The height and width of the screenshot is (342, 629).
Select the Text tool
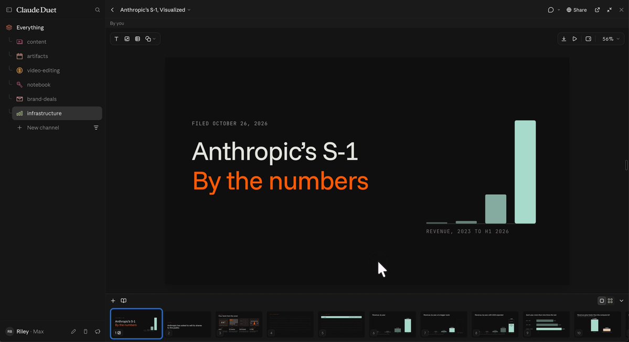116,39
